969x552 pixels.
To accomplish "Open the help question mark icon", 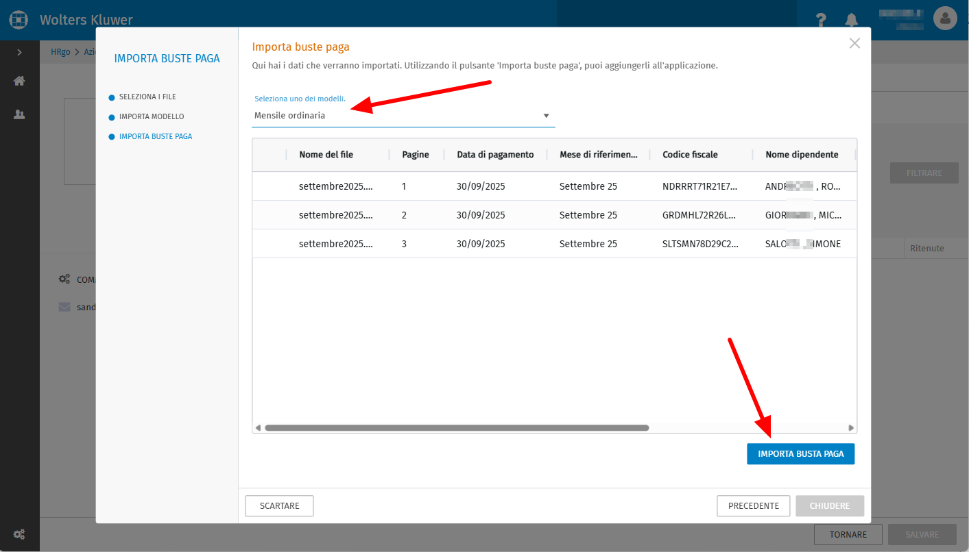I will pos(821,20).
